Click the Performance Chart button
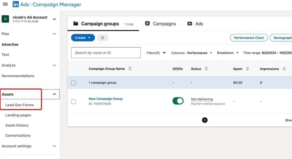 (x=249, y=38)
